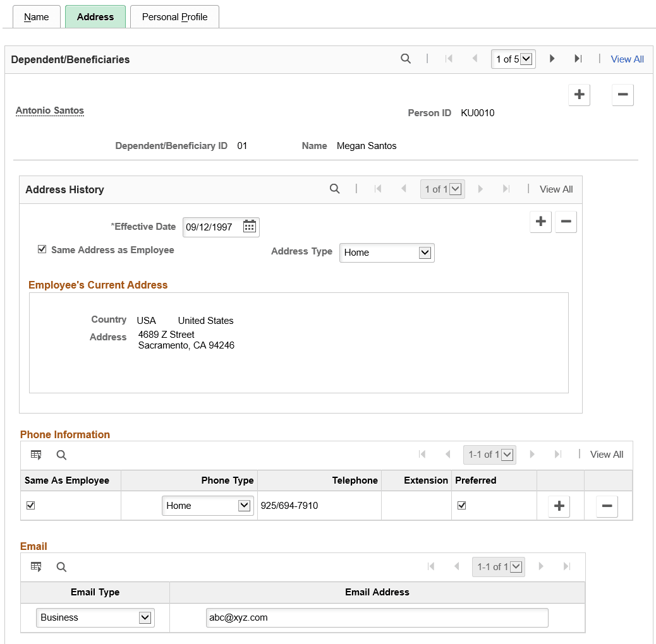Edit the Email Address field containing abc@xyz.com
The image size is (656, 644).
coord(377,617)
